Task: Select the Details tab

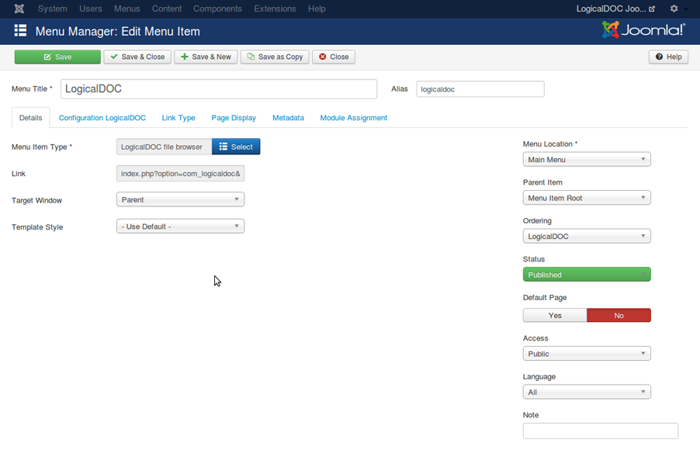Action: click(x=31, y=118)
